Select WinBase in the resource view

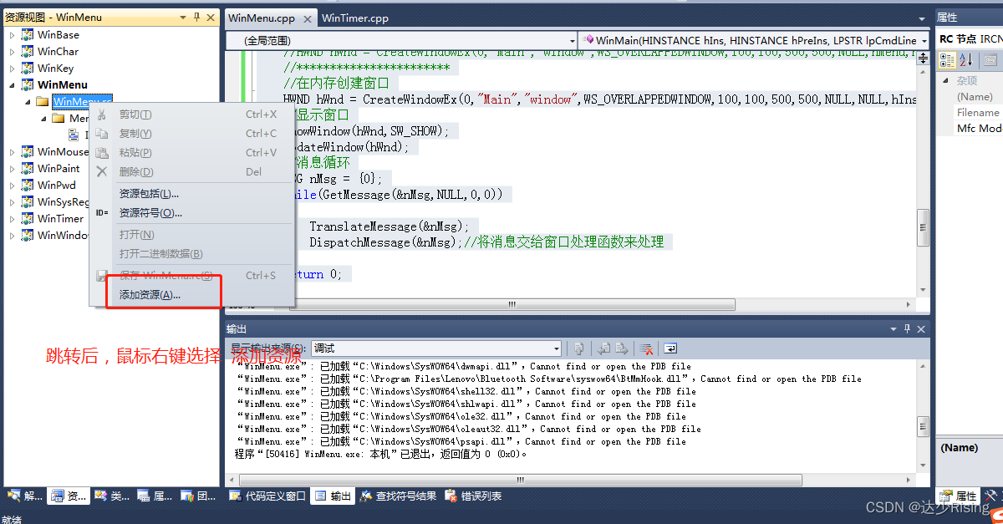tap(59, 35)
